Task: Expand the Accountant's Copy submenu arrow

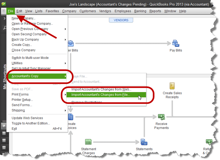Action: coord(65,76)
